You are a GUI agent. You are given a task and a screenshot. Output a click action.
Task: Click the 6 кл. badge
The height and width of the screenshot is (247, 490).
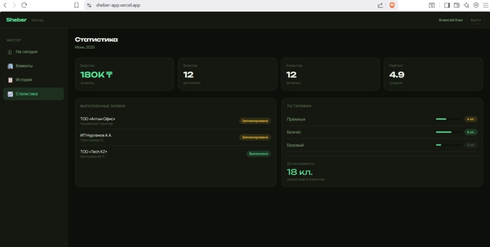click(x=471, y=132)
